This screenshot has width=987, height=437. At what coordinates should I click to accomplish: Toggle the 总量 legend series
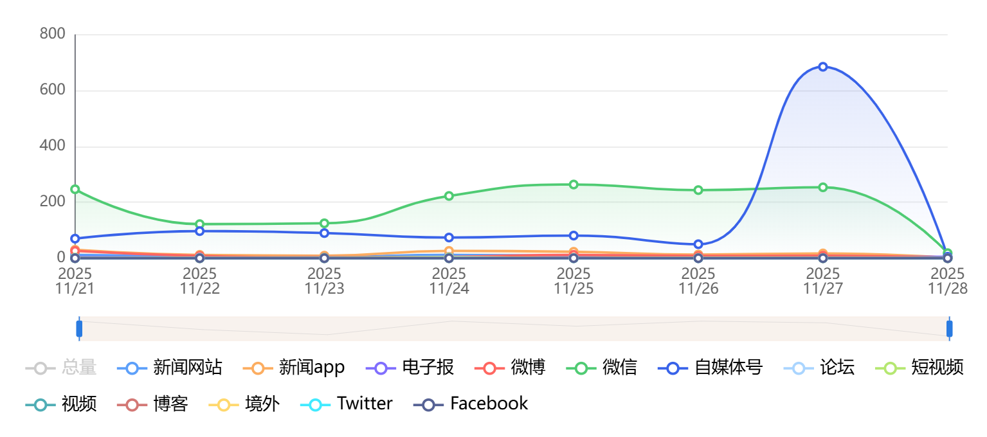pyautogui.click(x=61, y=368)
